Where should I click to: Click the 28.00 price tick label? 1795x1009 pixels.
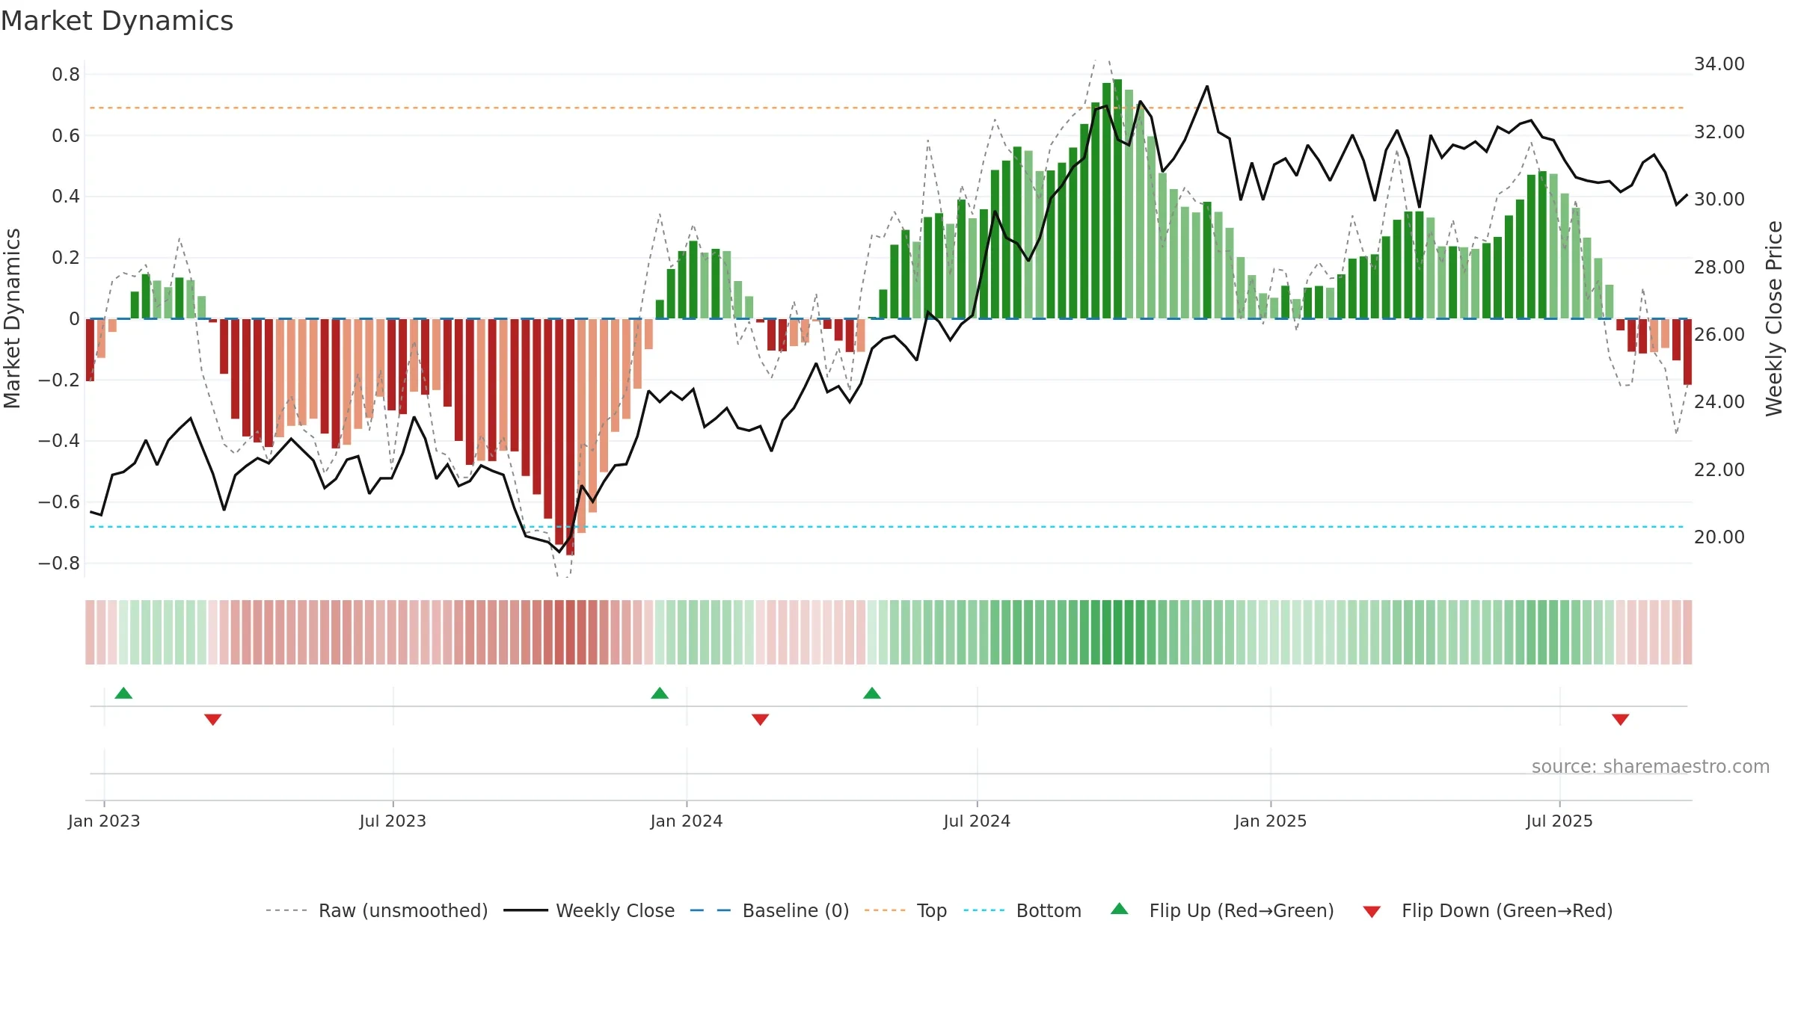coord(1719,267)
